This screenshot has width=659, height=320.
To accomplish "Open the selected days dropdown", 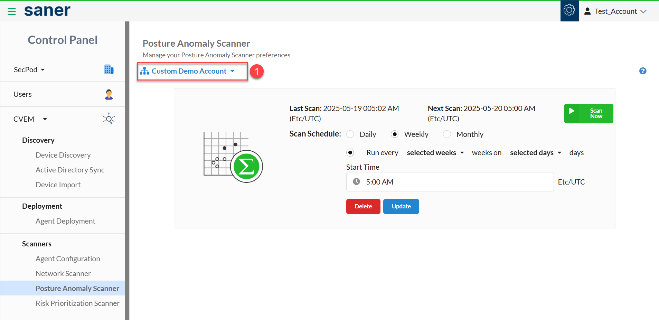I will point(535,153).
